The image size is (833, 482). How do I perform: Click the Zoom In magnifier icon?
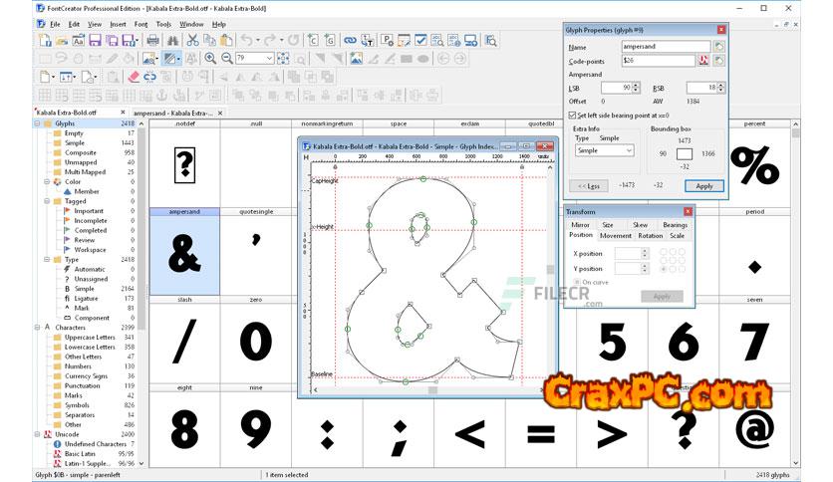(x=210, y=58)
